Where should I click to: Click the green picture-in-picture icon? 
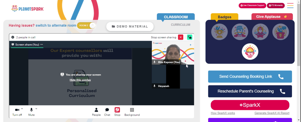coord(190,37)
